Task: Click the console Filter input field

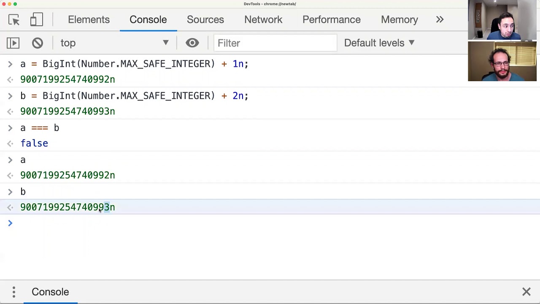Action: pyautogui.click(x=275, y=43)
